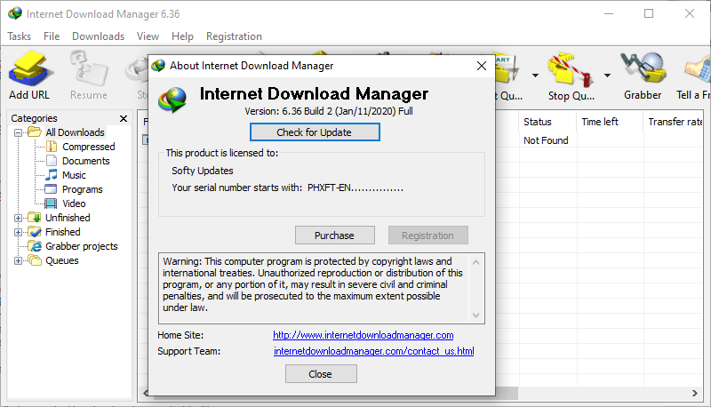Click the PHXFT-EN serial number text
This screenshot has height=407, width=711.
(x=355, y=188)
